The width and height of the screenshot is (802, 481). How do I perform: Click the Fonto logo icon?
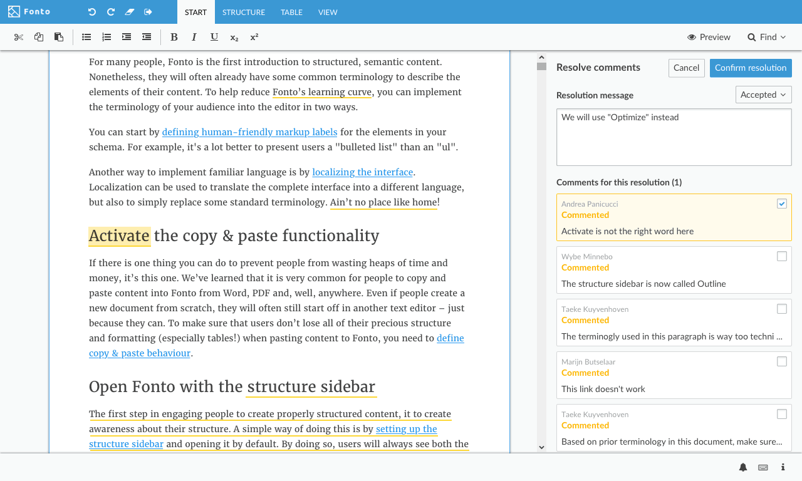[14, 12]
